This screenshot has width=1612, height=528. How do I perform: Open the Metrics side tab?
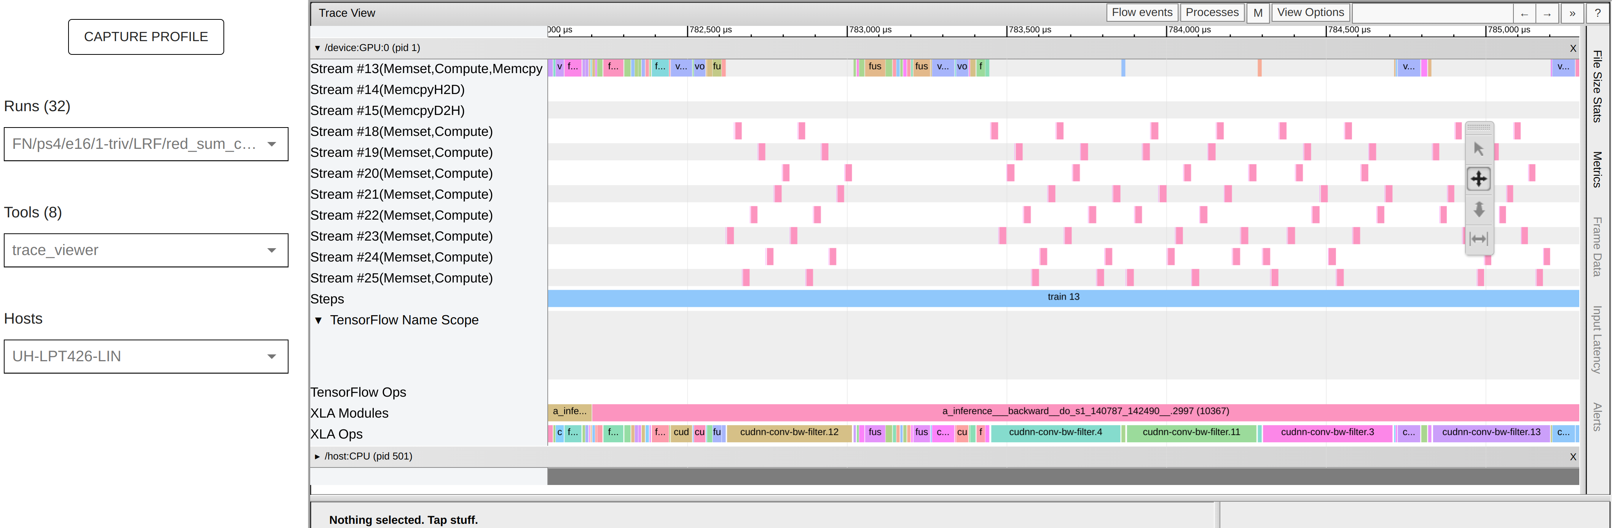(1597, 169)
